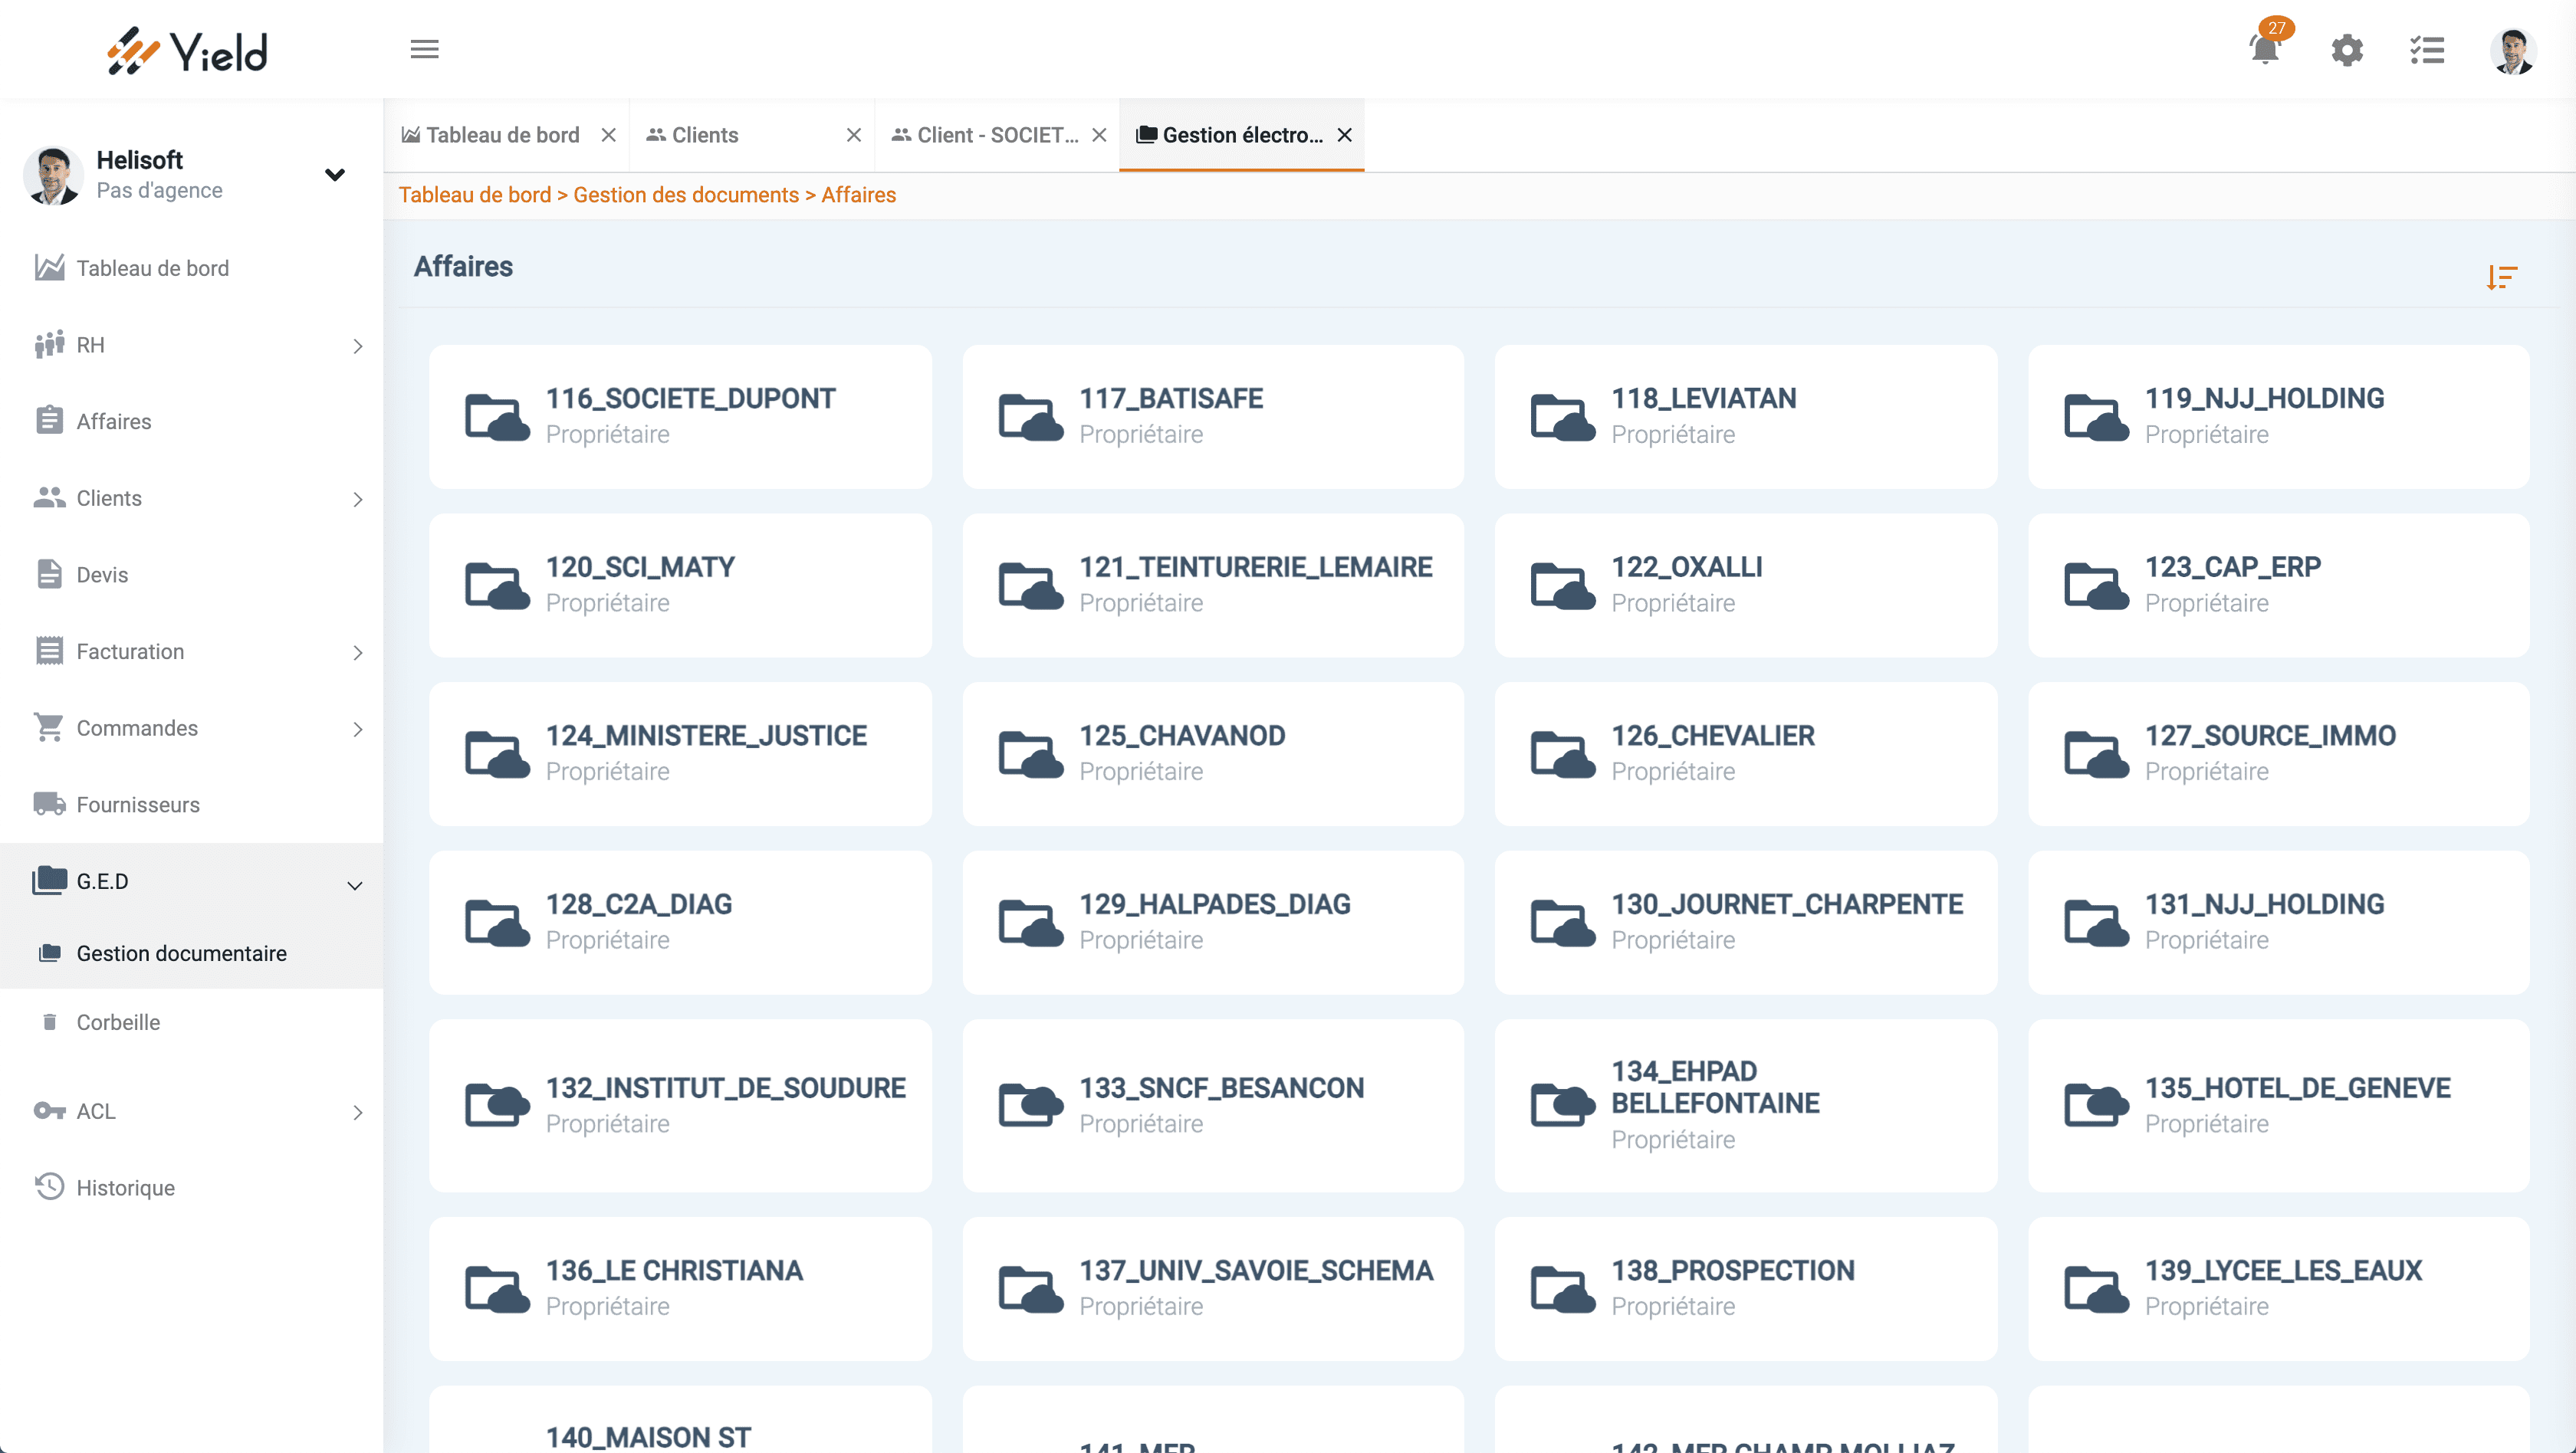2576x1453 pixels.
Task: Open the 132_INSTITUT_DE_SOUDURE folder card
Action: click(x=680, y=1105)
